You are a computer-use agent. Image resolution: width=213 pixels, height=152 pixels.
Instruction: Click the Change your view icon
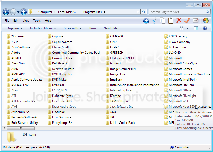tap(181, 28)
